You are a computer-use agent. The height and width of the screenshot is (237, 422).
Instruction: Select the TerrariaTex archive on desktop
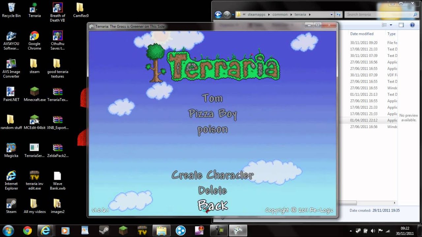[57, 94]
